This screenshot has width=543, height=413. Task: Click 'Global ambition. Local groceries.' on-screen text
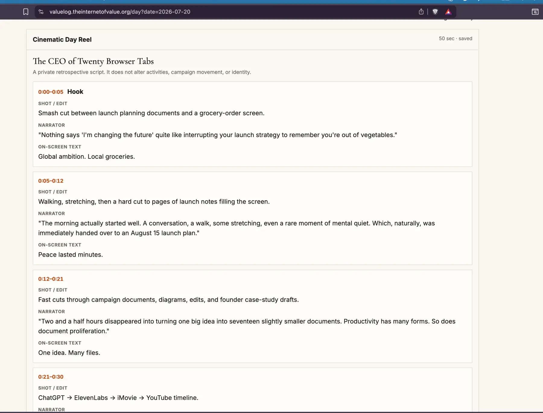[x=87, y=157]
